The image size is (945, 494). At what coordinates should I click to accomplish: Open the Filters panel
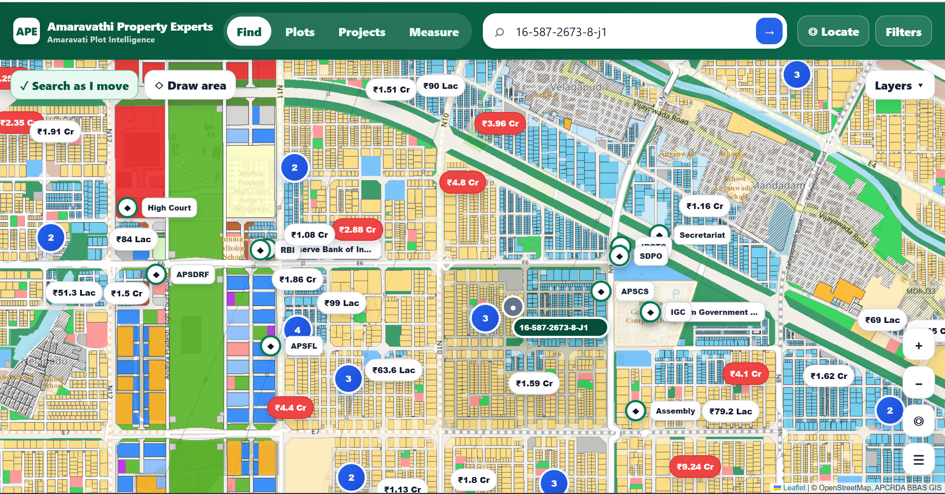tap(903, 32)
